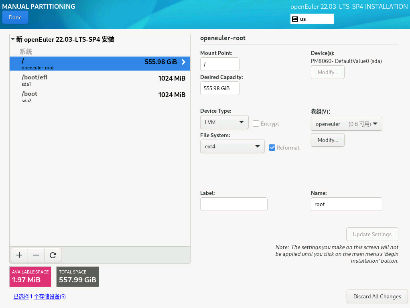The image size is (410, 308).
Task: Click Modify under Device(s)
Action: tap(328, 72)
